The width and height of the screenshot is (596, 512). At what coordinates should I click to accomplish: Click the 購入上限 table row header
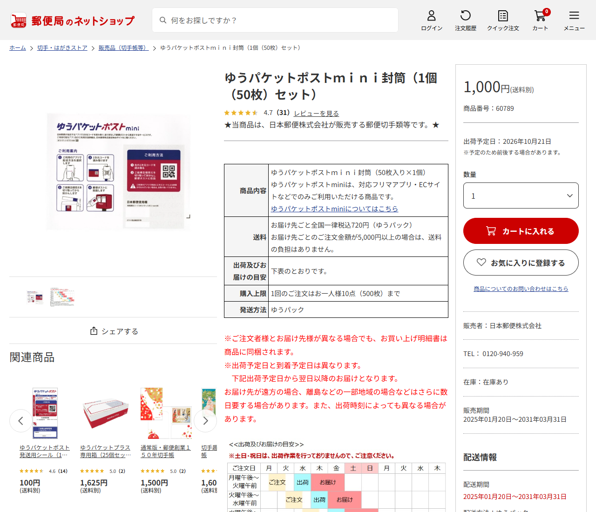click(246, 293)
